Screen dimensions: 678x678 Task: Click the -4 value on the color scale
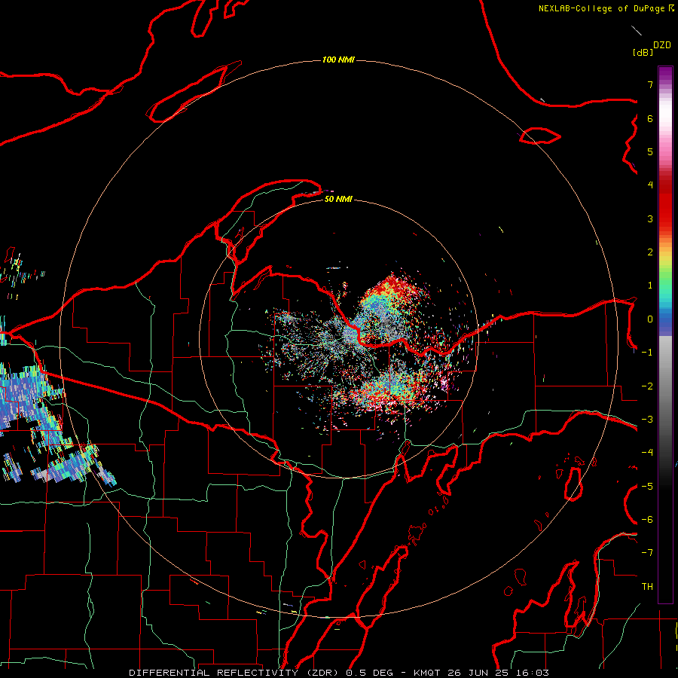pyautogui.click(x=647, y=453)
